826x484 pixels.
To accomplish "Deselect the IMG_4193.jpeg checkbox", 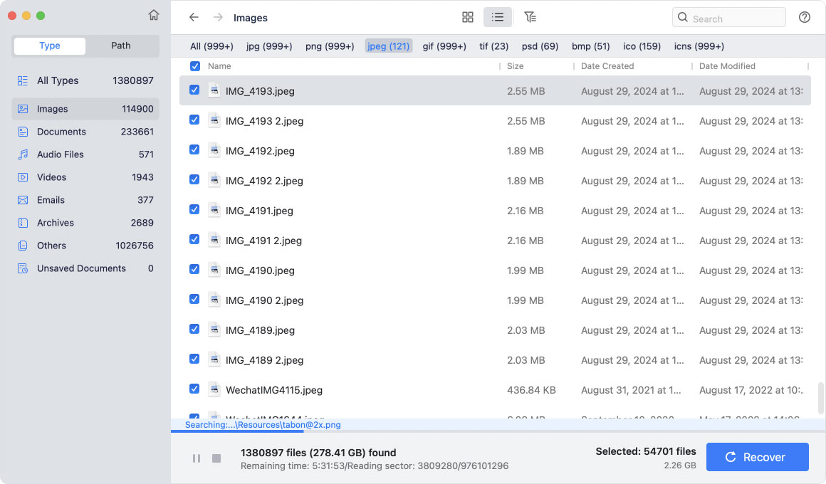I will click(x=194, y=90).
